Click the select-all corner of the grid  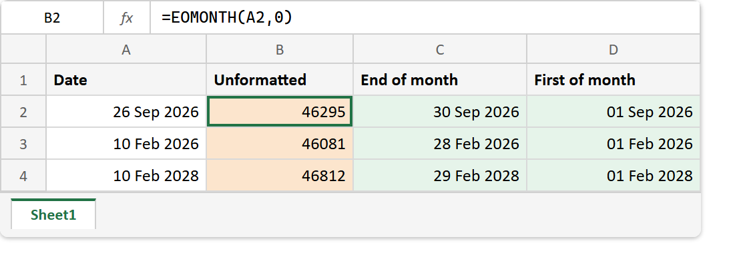23,50
